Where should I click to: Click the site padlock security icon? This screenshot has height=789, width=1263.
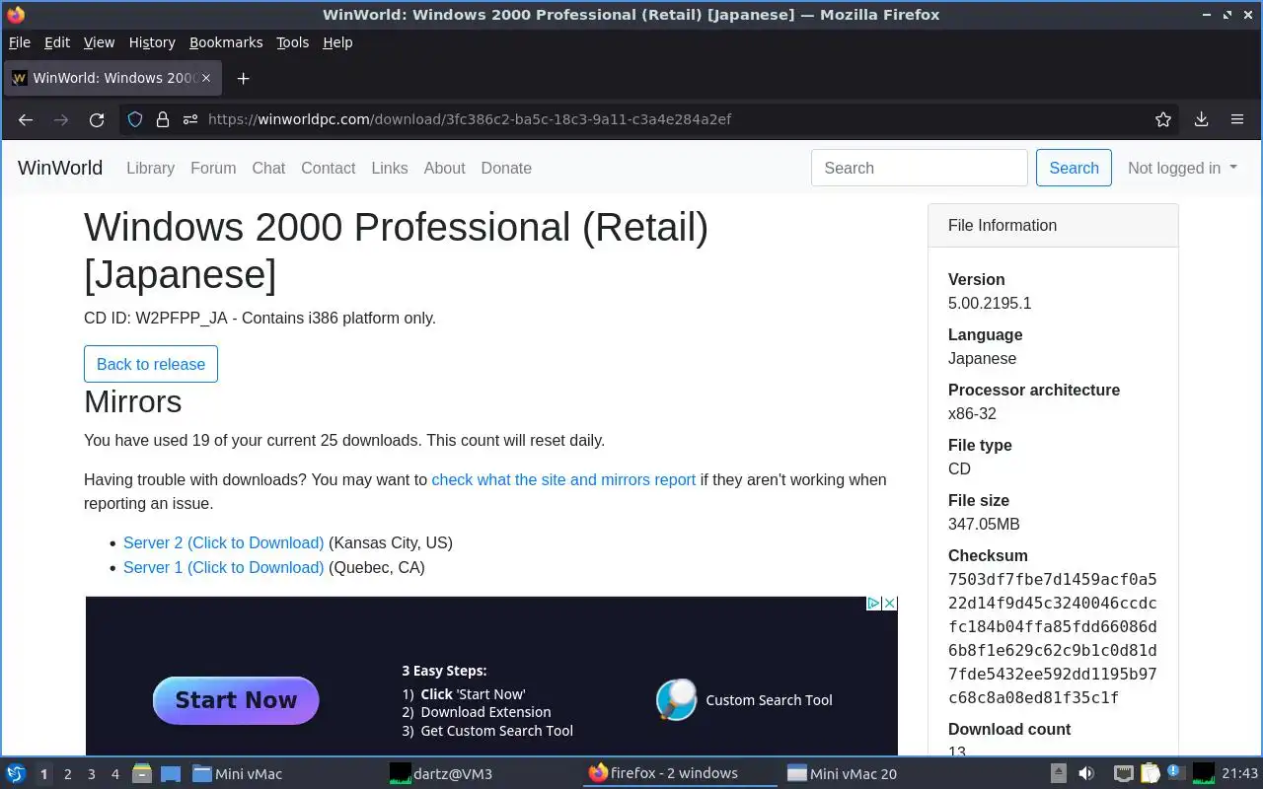click(163, 119)
